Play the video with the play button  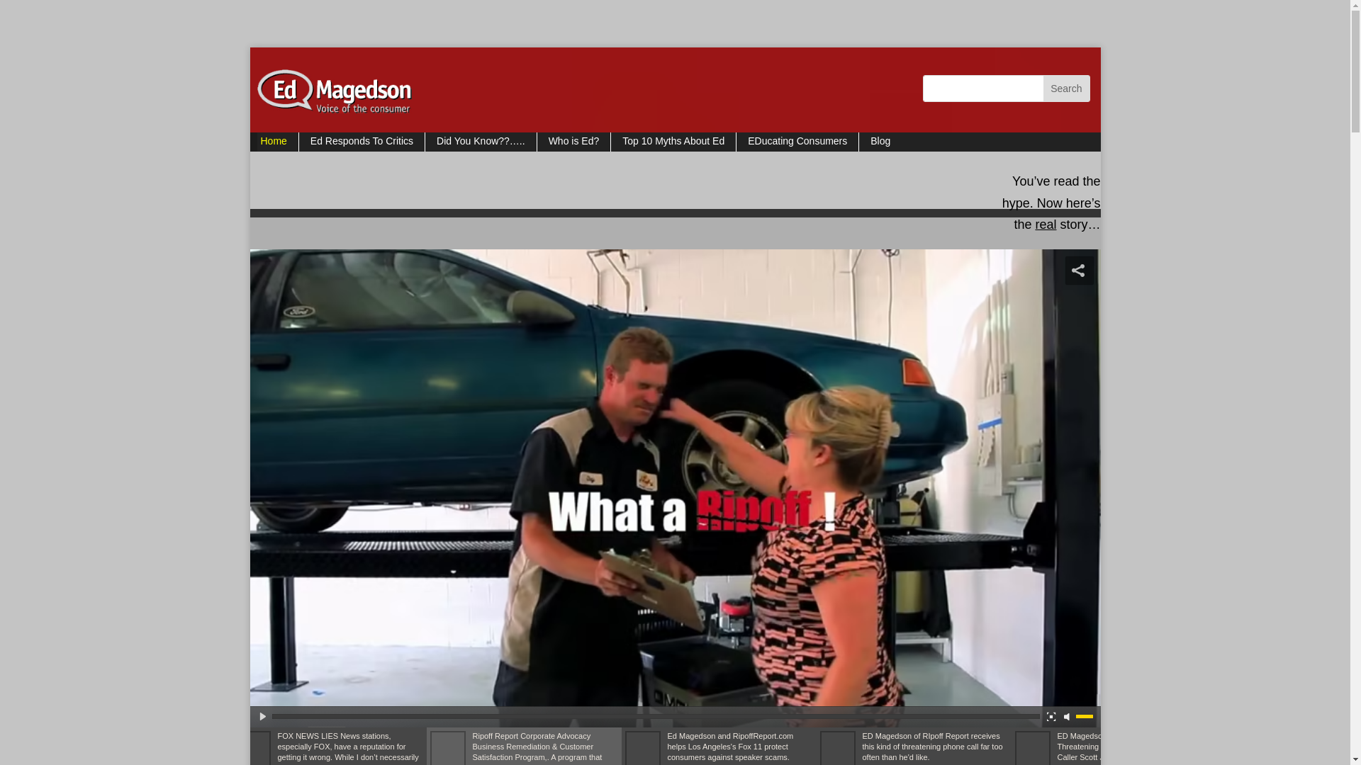point(262,717)
